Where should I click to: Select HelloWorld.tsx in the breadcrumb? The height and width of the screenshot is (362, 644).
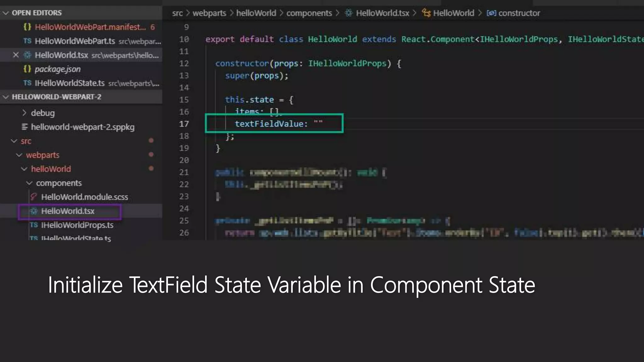coord(382,13)
